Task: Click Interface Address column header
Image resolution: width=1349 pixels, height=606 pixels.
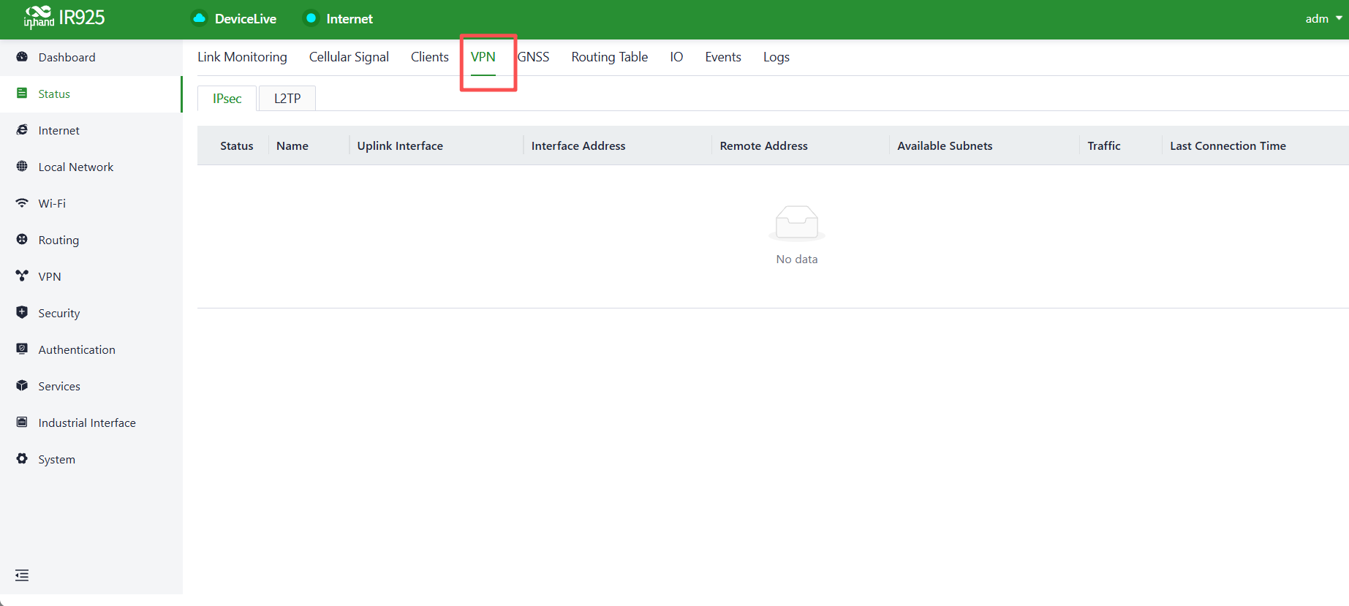Action: point(578,145)
